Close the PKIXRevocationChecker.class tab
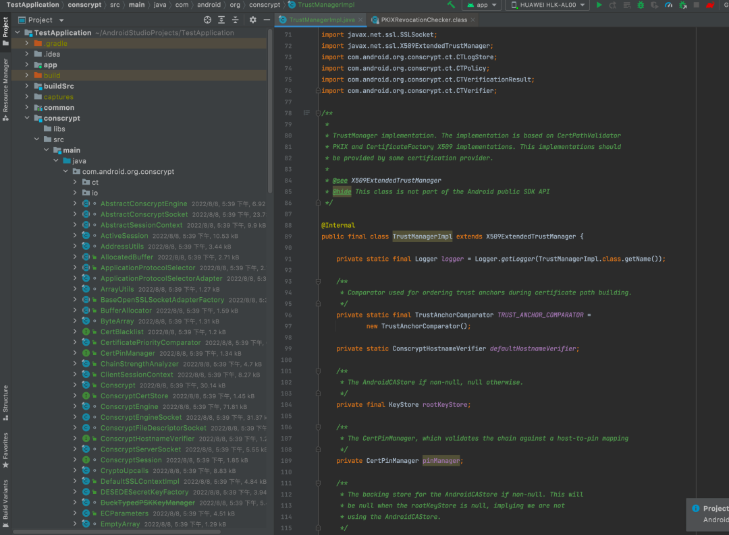 tap(473, 20)
